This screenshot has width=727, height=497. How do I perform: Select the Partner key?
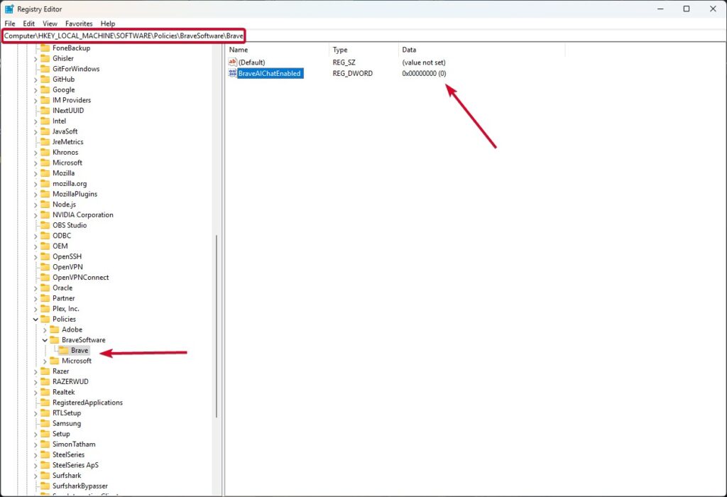pos(63,298)
